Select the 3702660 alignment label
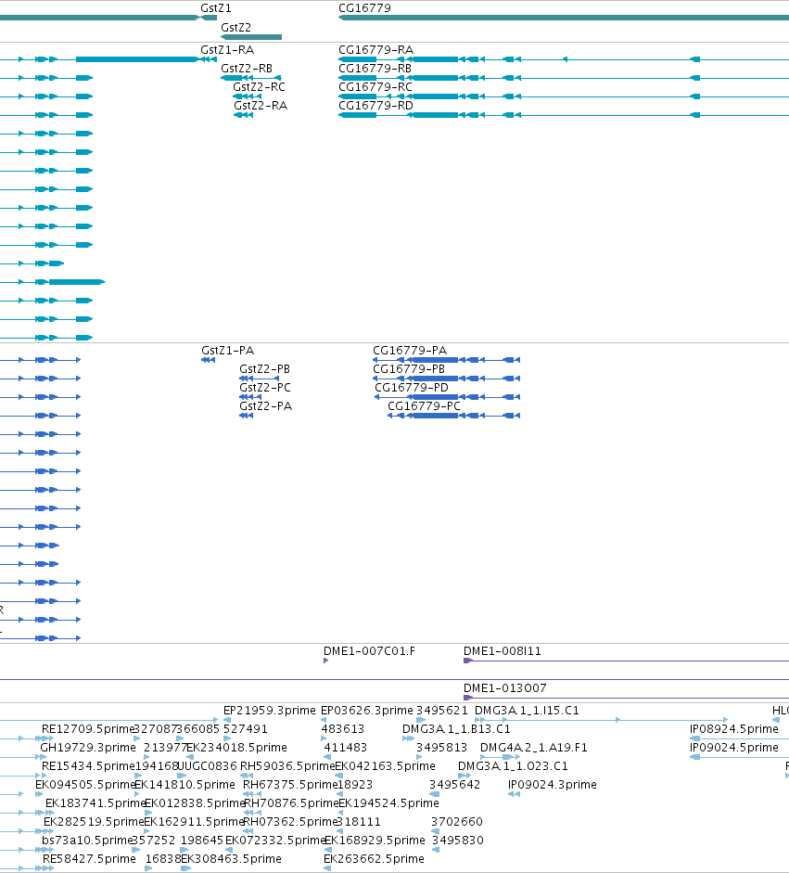This screenshot has height=873, width=789. pos(457,822)
